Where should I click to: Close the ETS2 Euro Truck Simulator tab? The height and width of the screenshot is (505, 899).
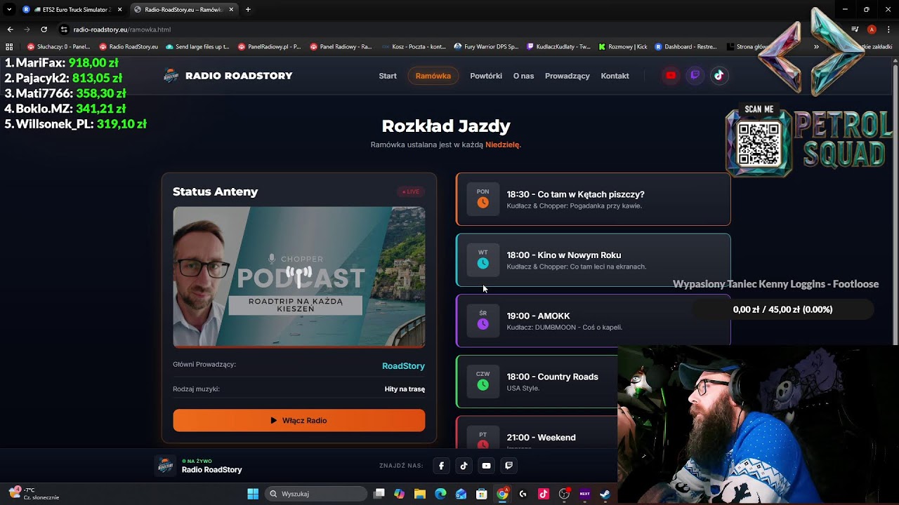(119, 10)
